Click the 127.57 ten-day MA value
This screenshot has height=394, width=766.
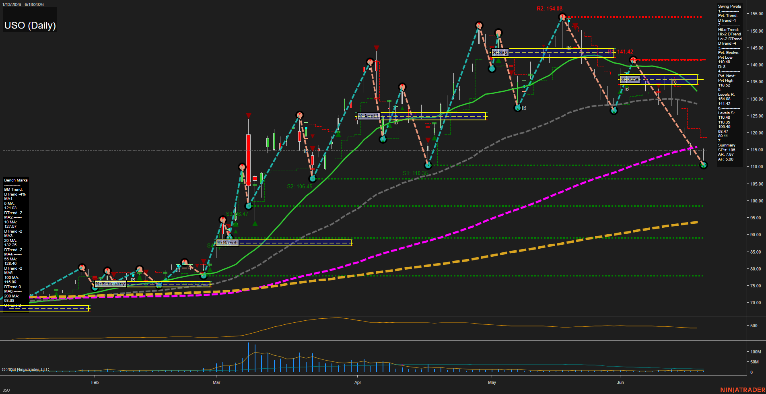pyautogui.click(x=10, y=227)
